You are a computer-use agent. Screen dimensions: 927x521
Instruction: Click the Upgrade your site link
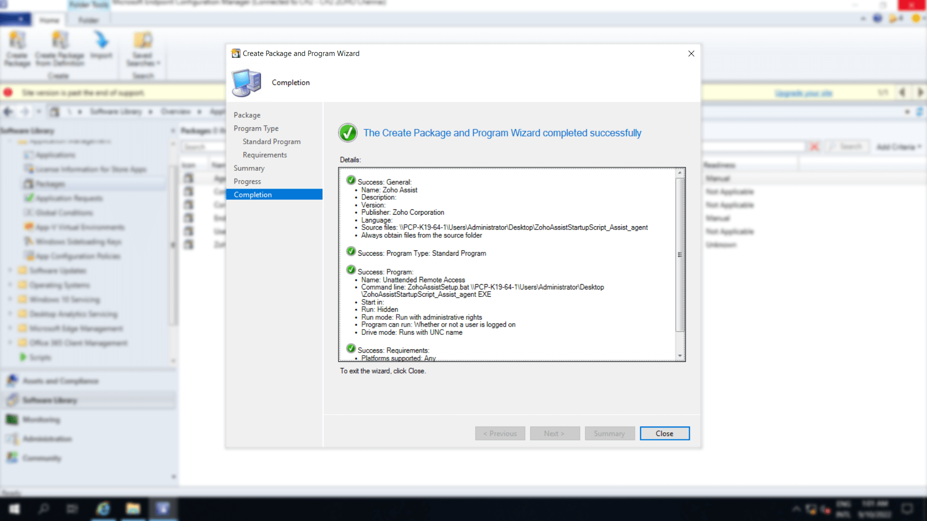point(803,93)
